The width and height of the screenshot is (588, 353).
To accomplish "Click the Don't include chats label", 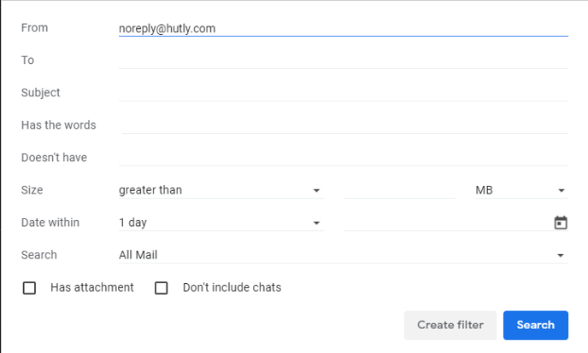I will point(232,287).
